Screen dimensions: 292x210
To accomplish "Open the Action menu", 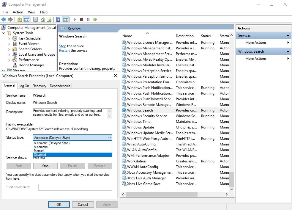I will (x=18, y=12).
